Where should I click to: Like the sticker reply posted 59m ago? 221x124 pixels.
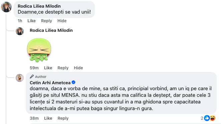pos(48,68)
